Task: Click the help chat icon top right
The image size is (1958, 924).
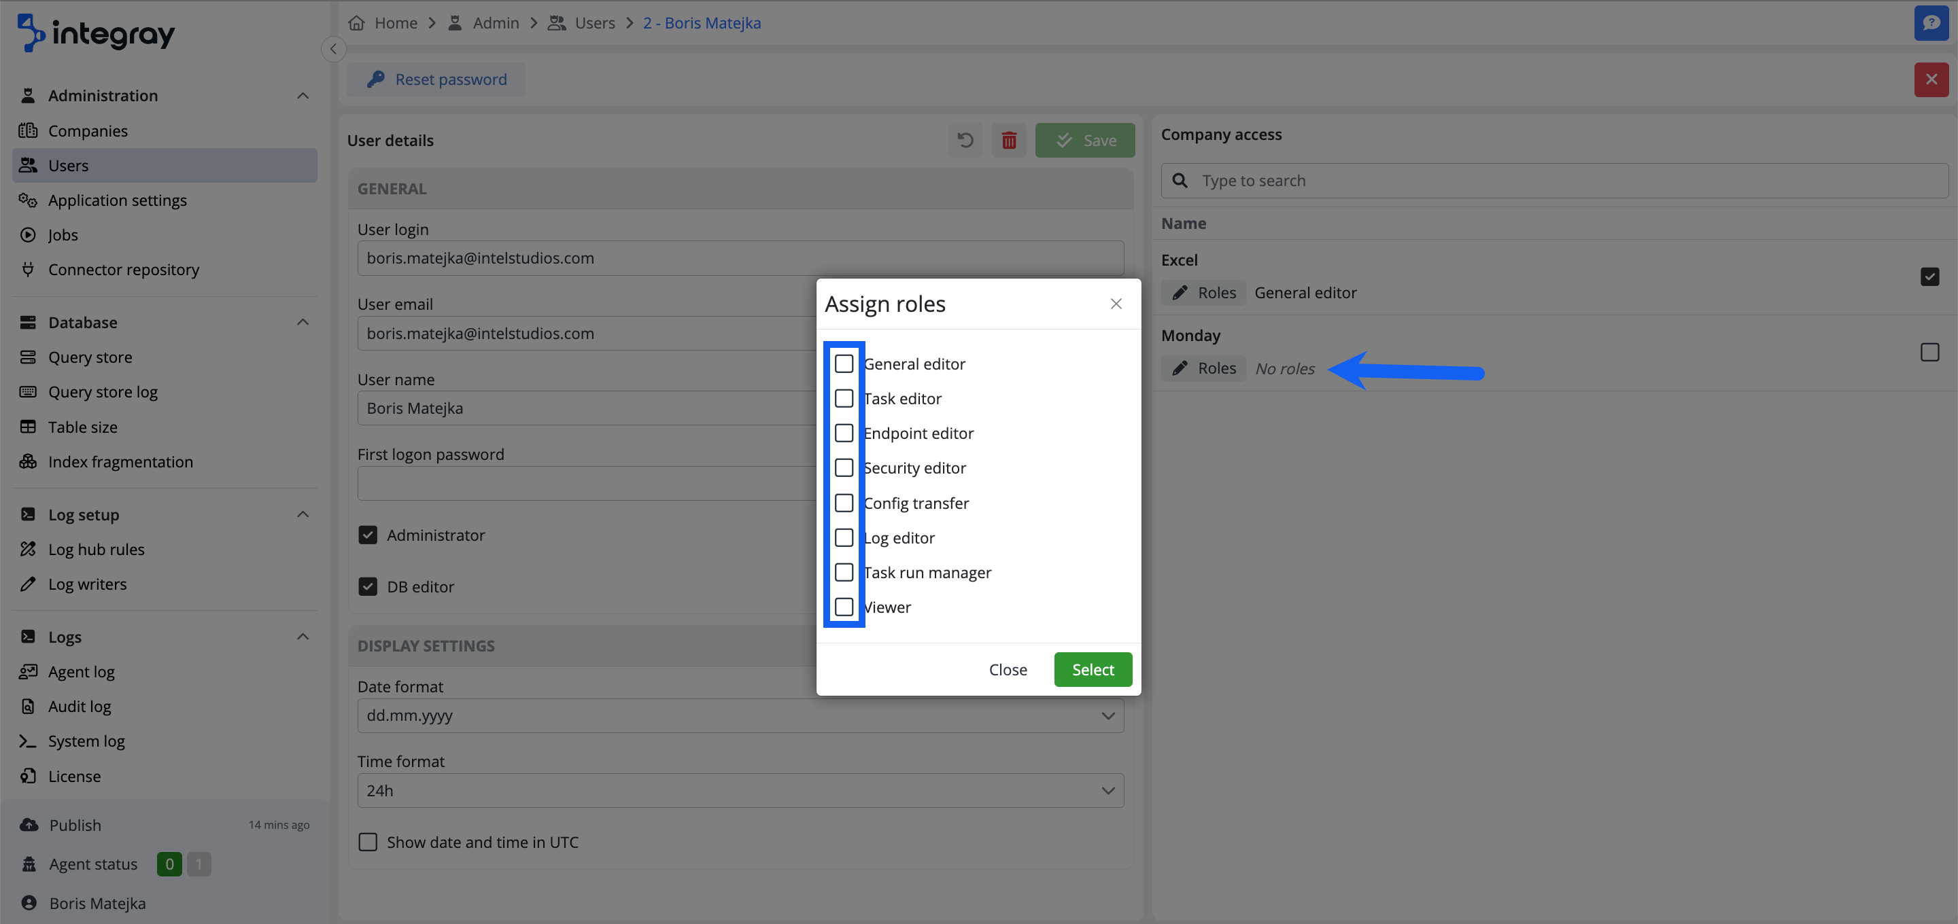Action: coord(1931,23)
